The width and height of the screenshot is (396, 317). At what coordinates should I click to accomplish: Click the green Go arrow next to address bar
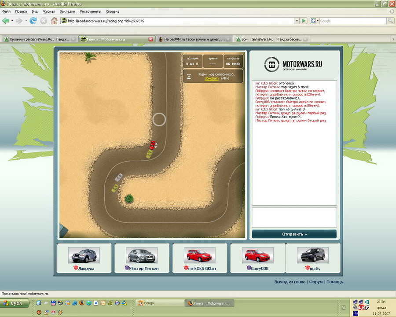(304, 21)
